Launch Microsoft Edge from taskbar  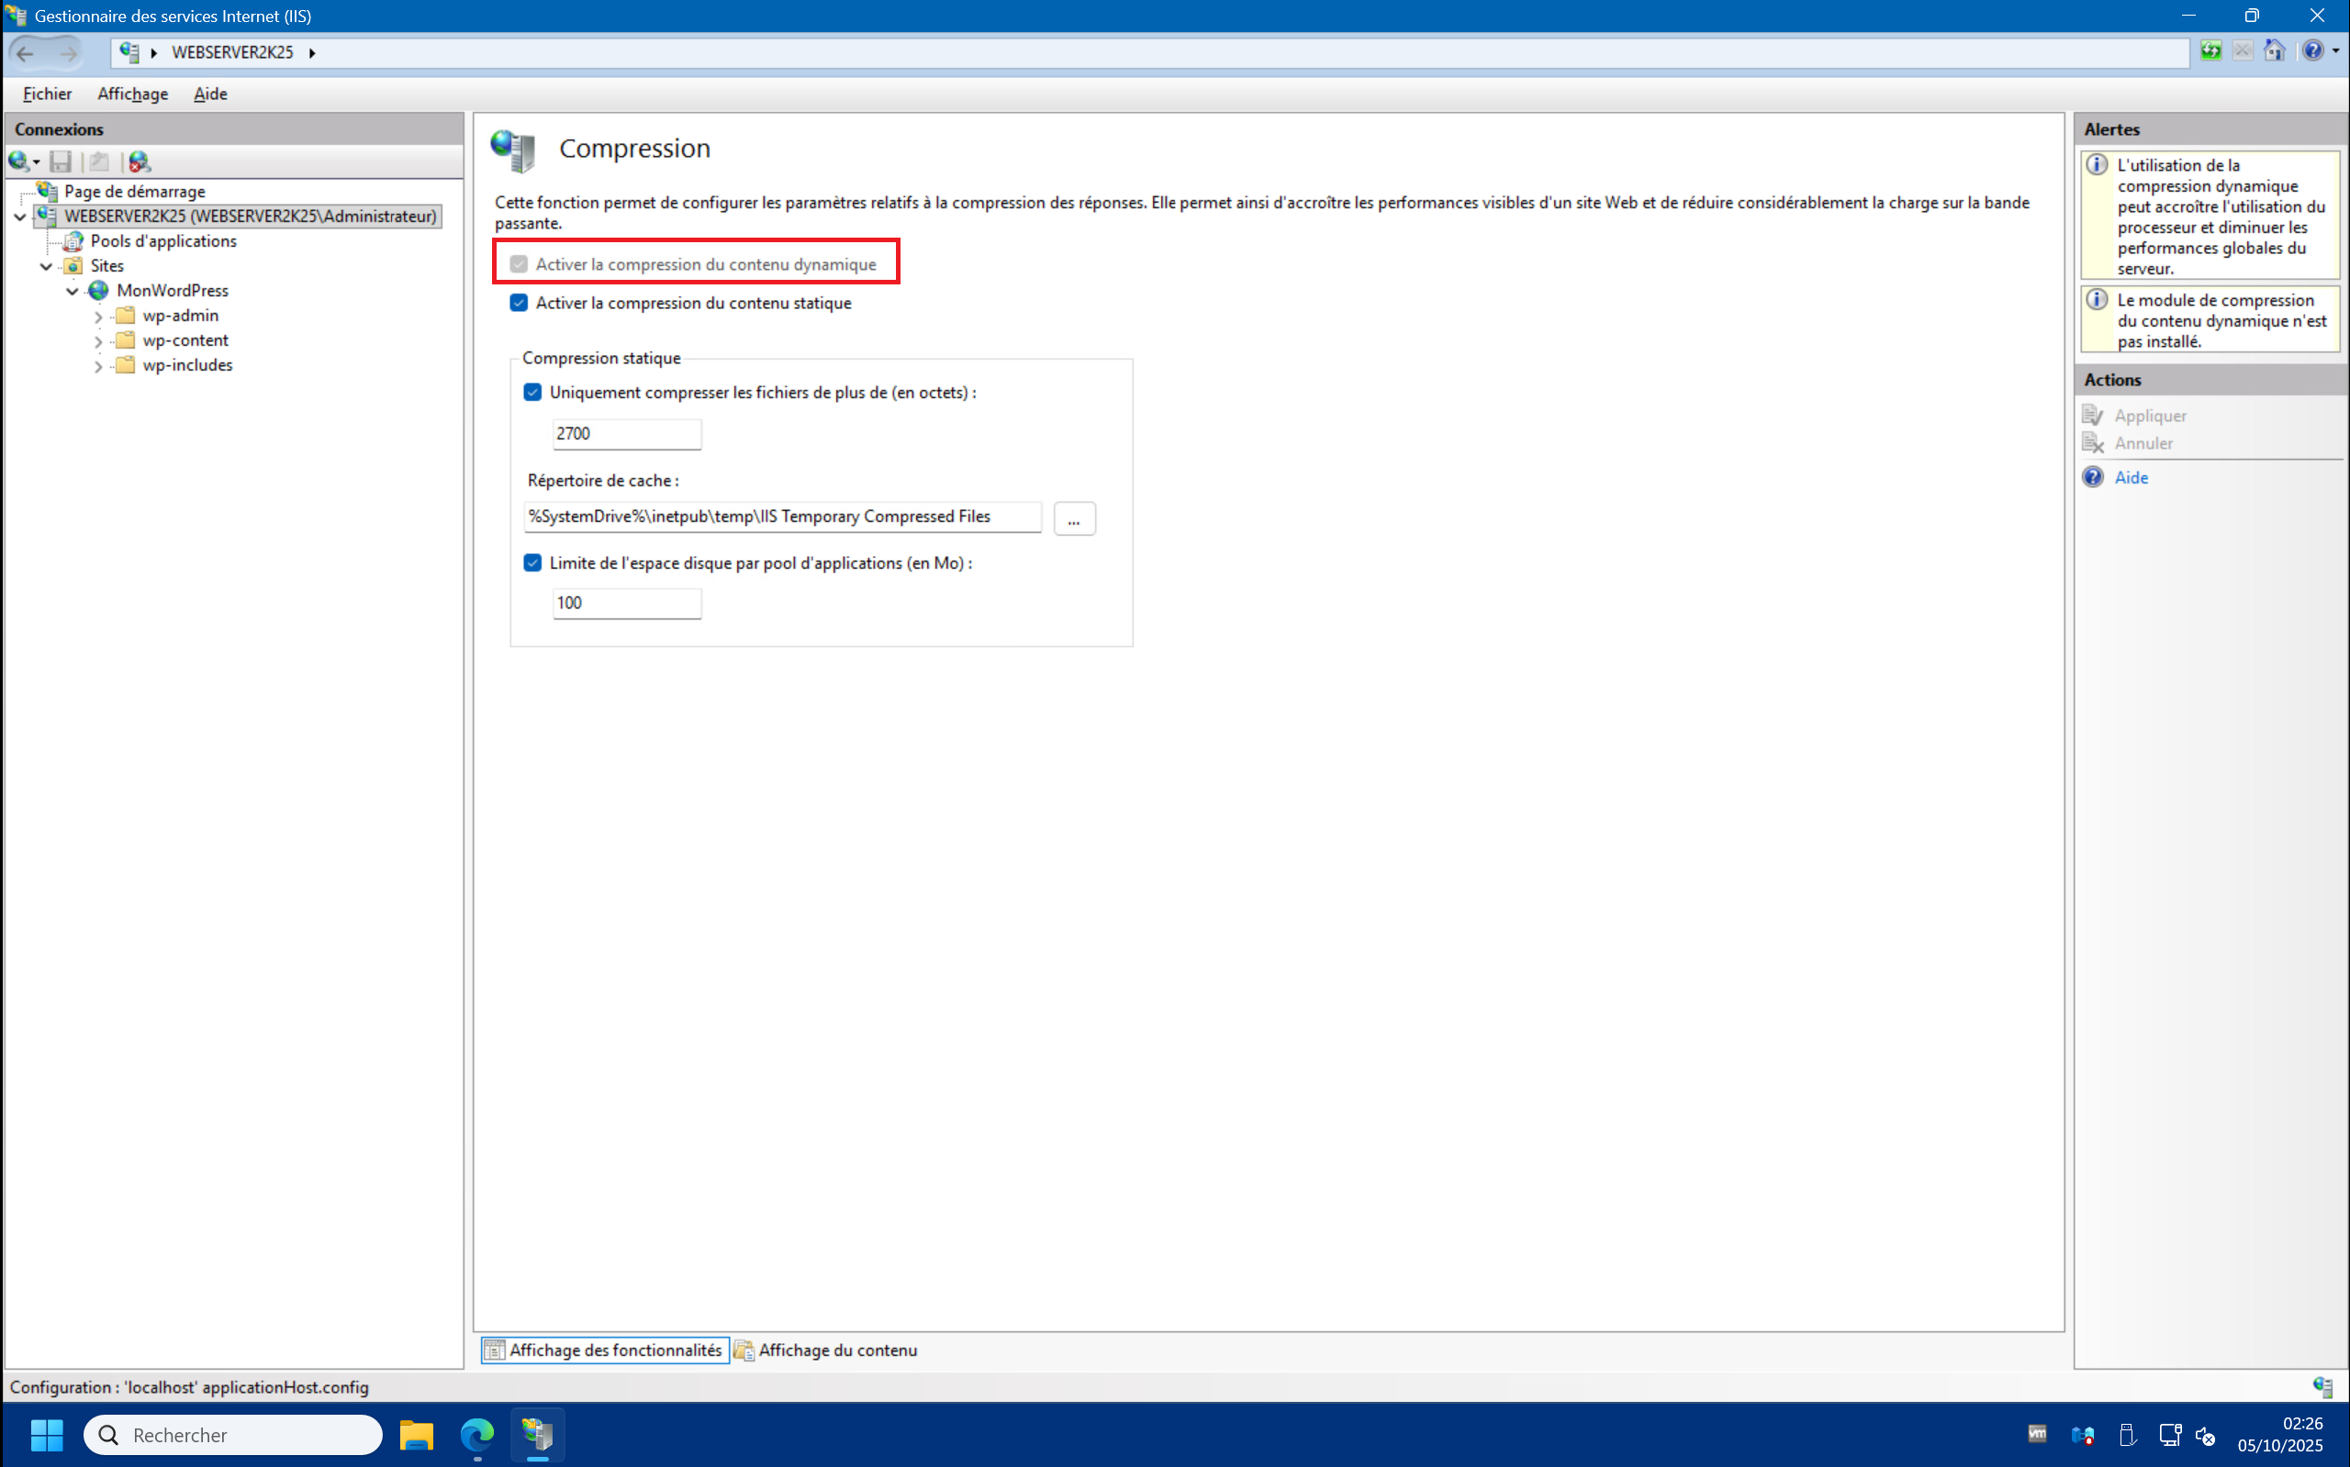(x=476, y=1434)
